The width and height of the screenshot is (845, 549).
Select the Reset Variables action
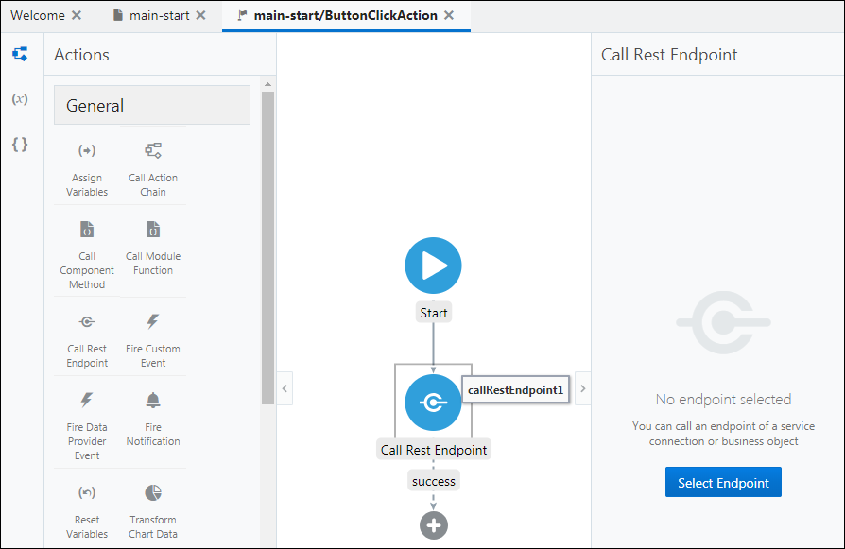86,504
